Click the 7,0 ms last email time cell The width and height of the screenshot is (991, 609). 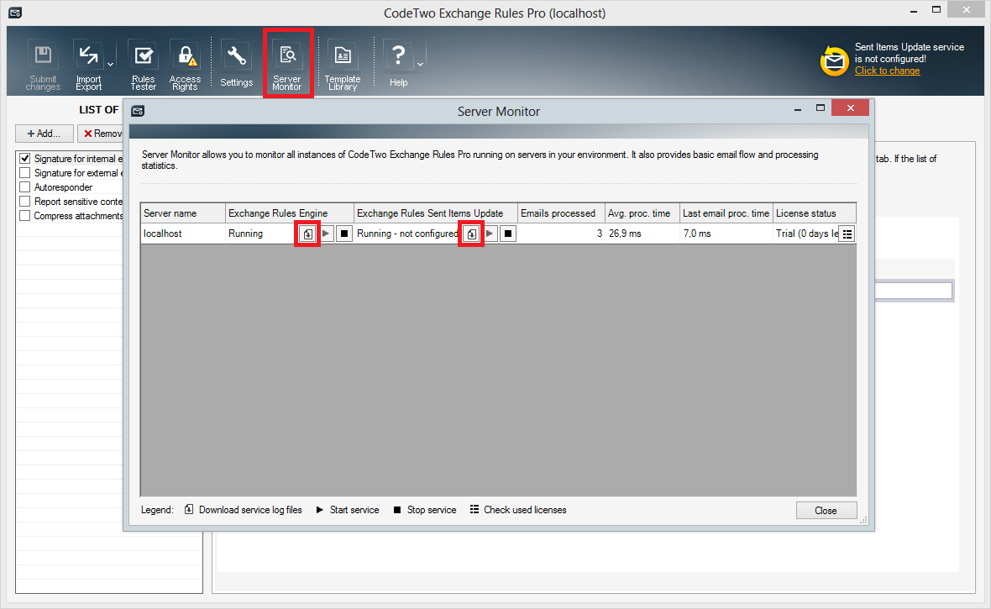point(726,234)
